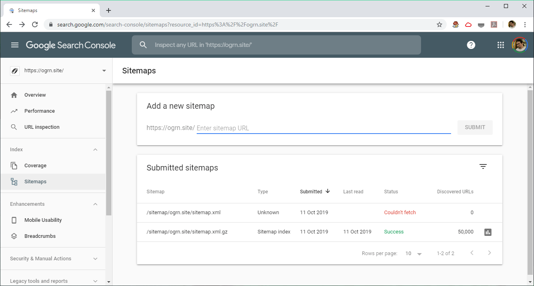This screenshot has width=534, height=286.
Task: Click the Sitemap index type cell
Action: point(274,232)
